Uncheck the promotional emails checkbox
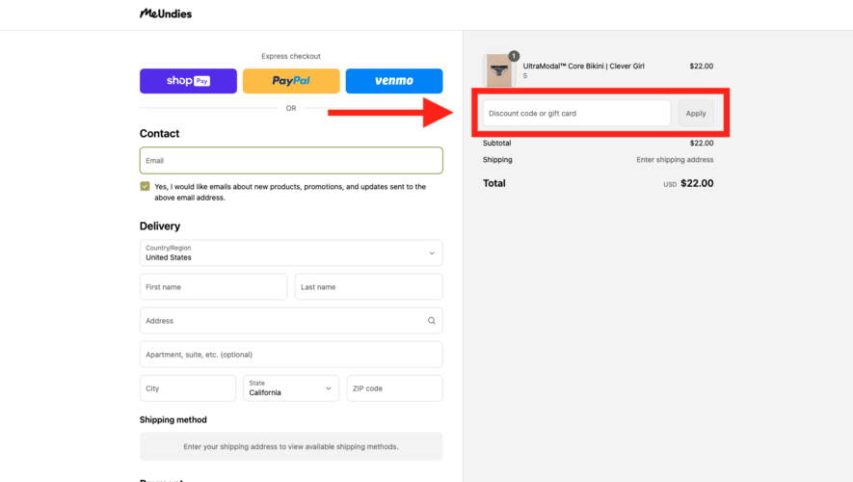This screenshot has width=853, height=482. [x=145, y=186]
